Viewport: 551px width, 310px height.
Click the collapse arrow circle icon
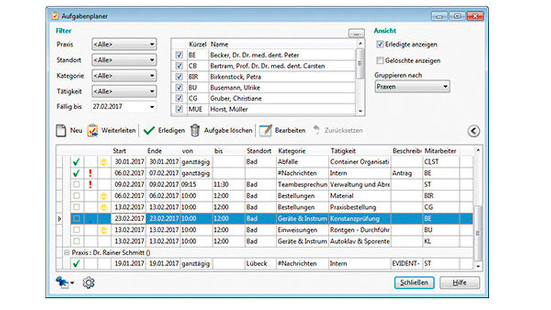coord(473,130)
